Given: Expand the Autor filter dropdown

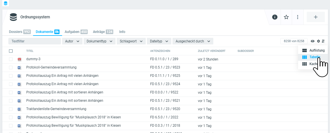Looking at the screenshot, I should (72, 41).
